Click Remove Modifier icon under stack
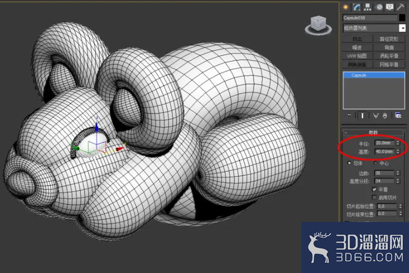The height and width of the screenshot is (273, 409). (385, 116)
